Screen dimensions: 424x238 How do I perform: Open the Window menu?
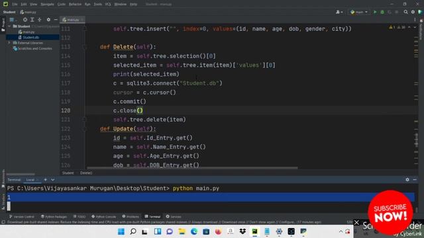(x=121, y=4)
